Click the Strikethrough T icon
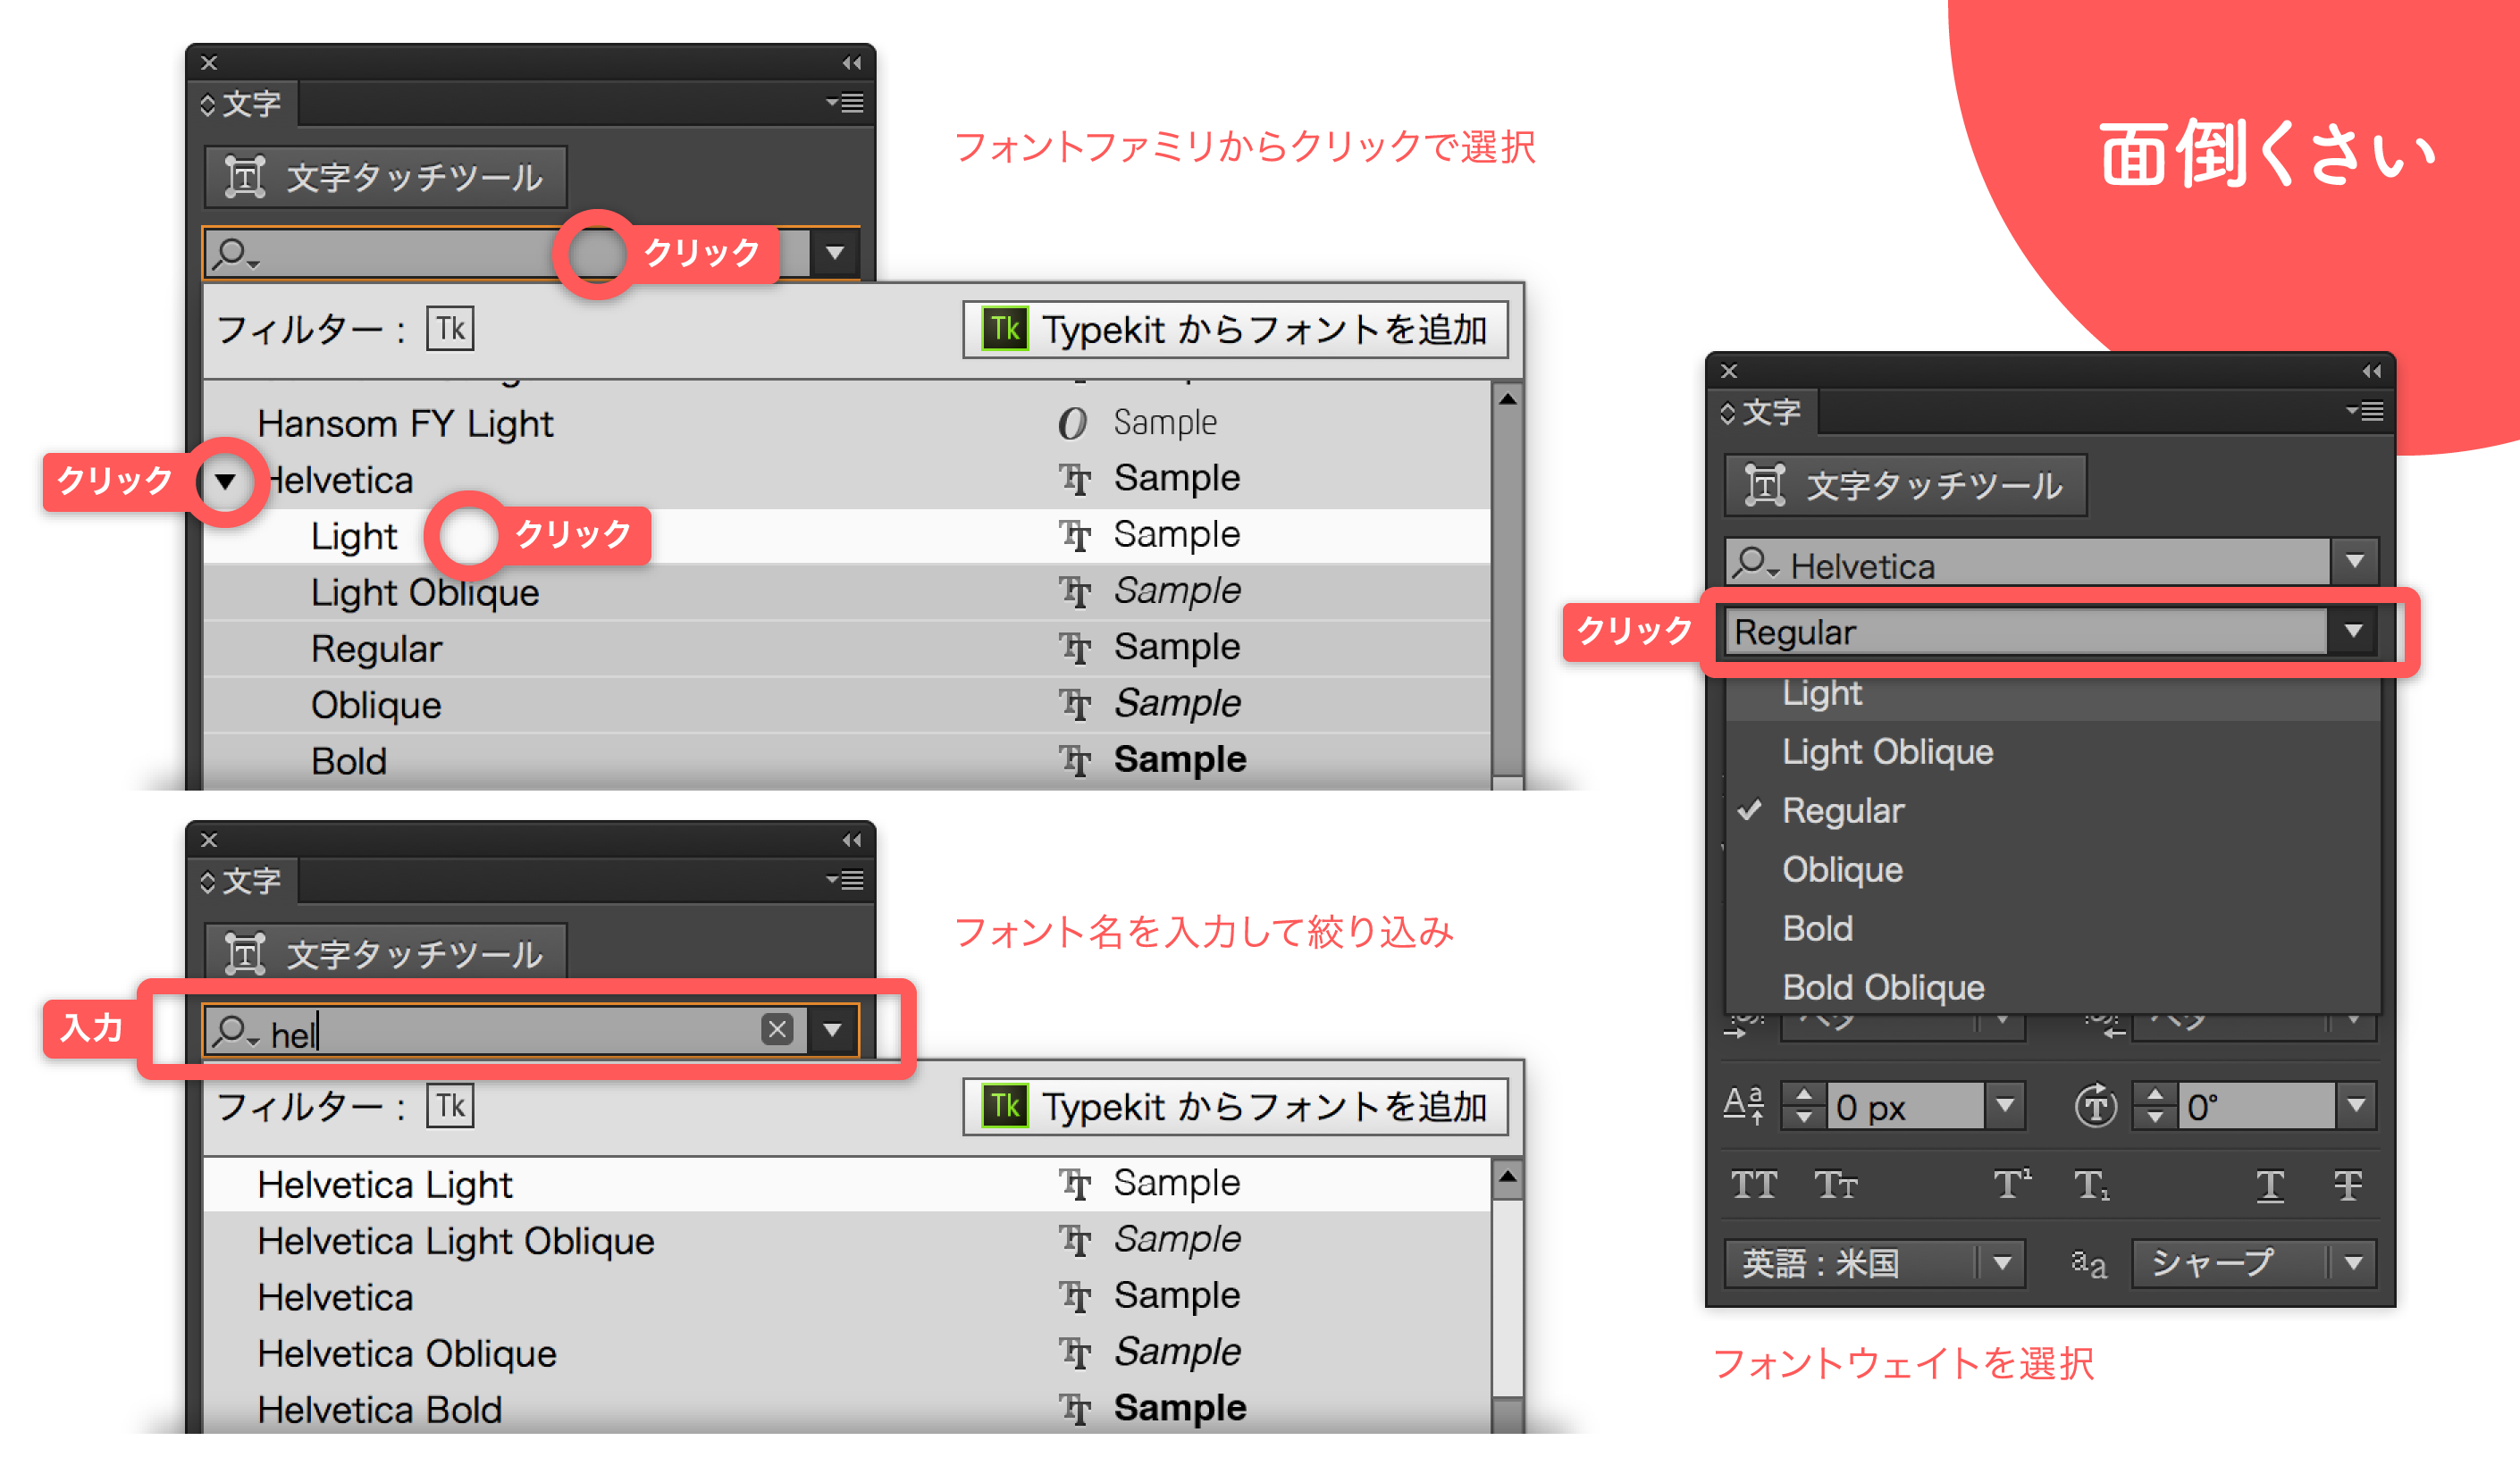 coord(2348,1185)
